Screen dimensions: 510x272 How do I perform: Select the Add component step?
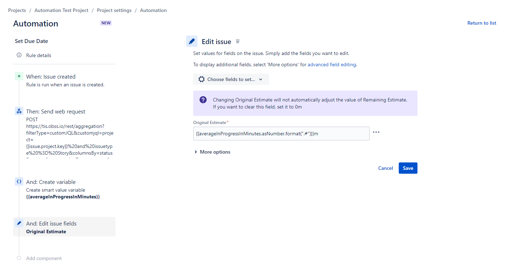click(44, 258)
